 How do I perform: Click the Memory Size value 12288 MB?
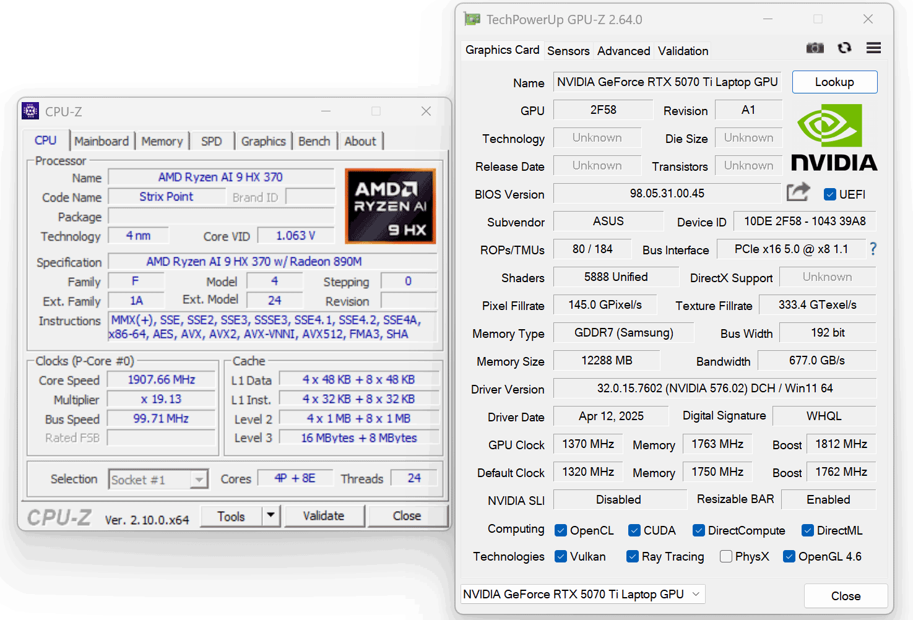(607, 360)
